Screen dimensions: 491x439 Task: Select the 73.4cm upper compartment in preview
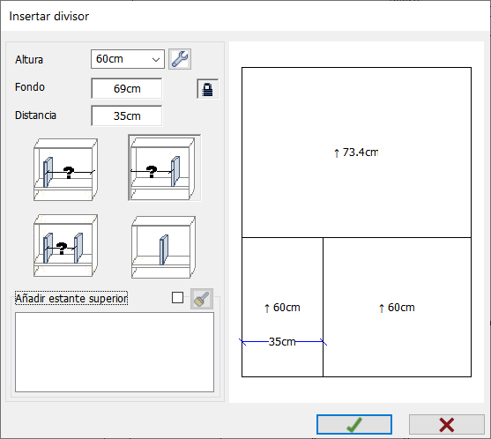pyautogui.click(x=356, y=153)
